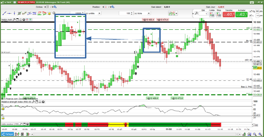Click the Partager share button
The height and width of the screenshot is (137, 264).
(x=7, y=134)
